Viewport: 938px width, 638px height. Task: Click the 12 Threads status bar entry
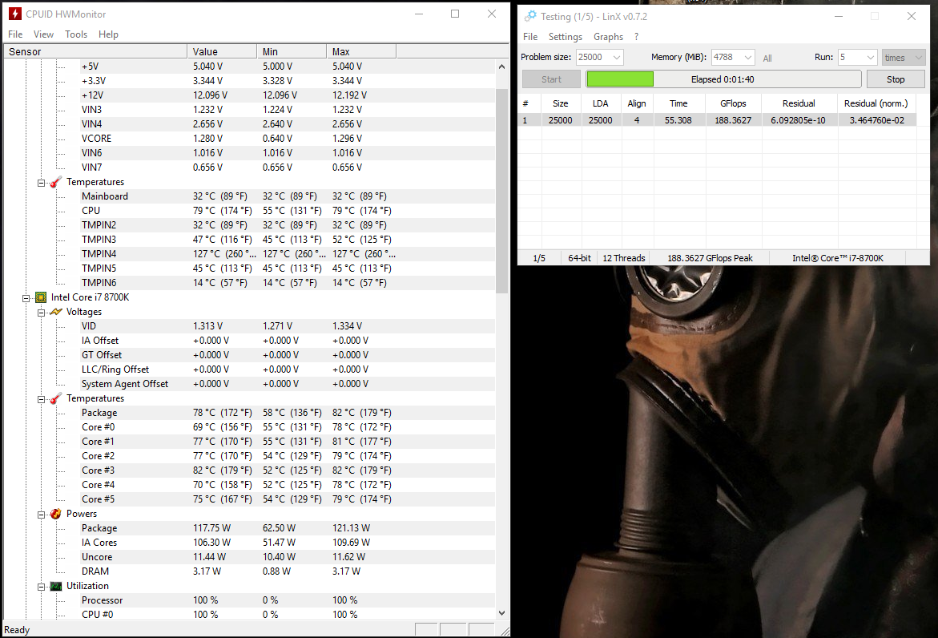tap(623, 258)
